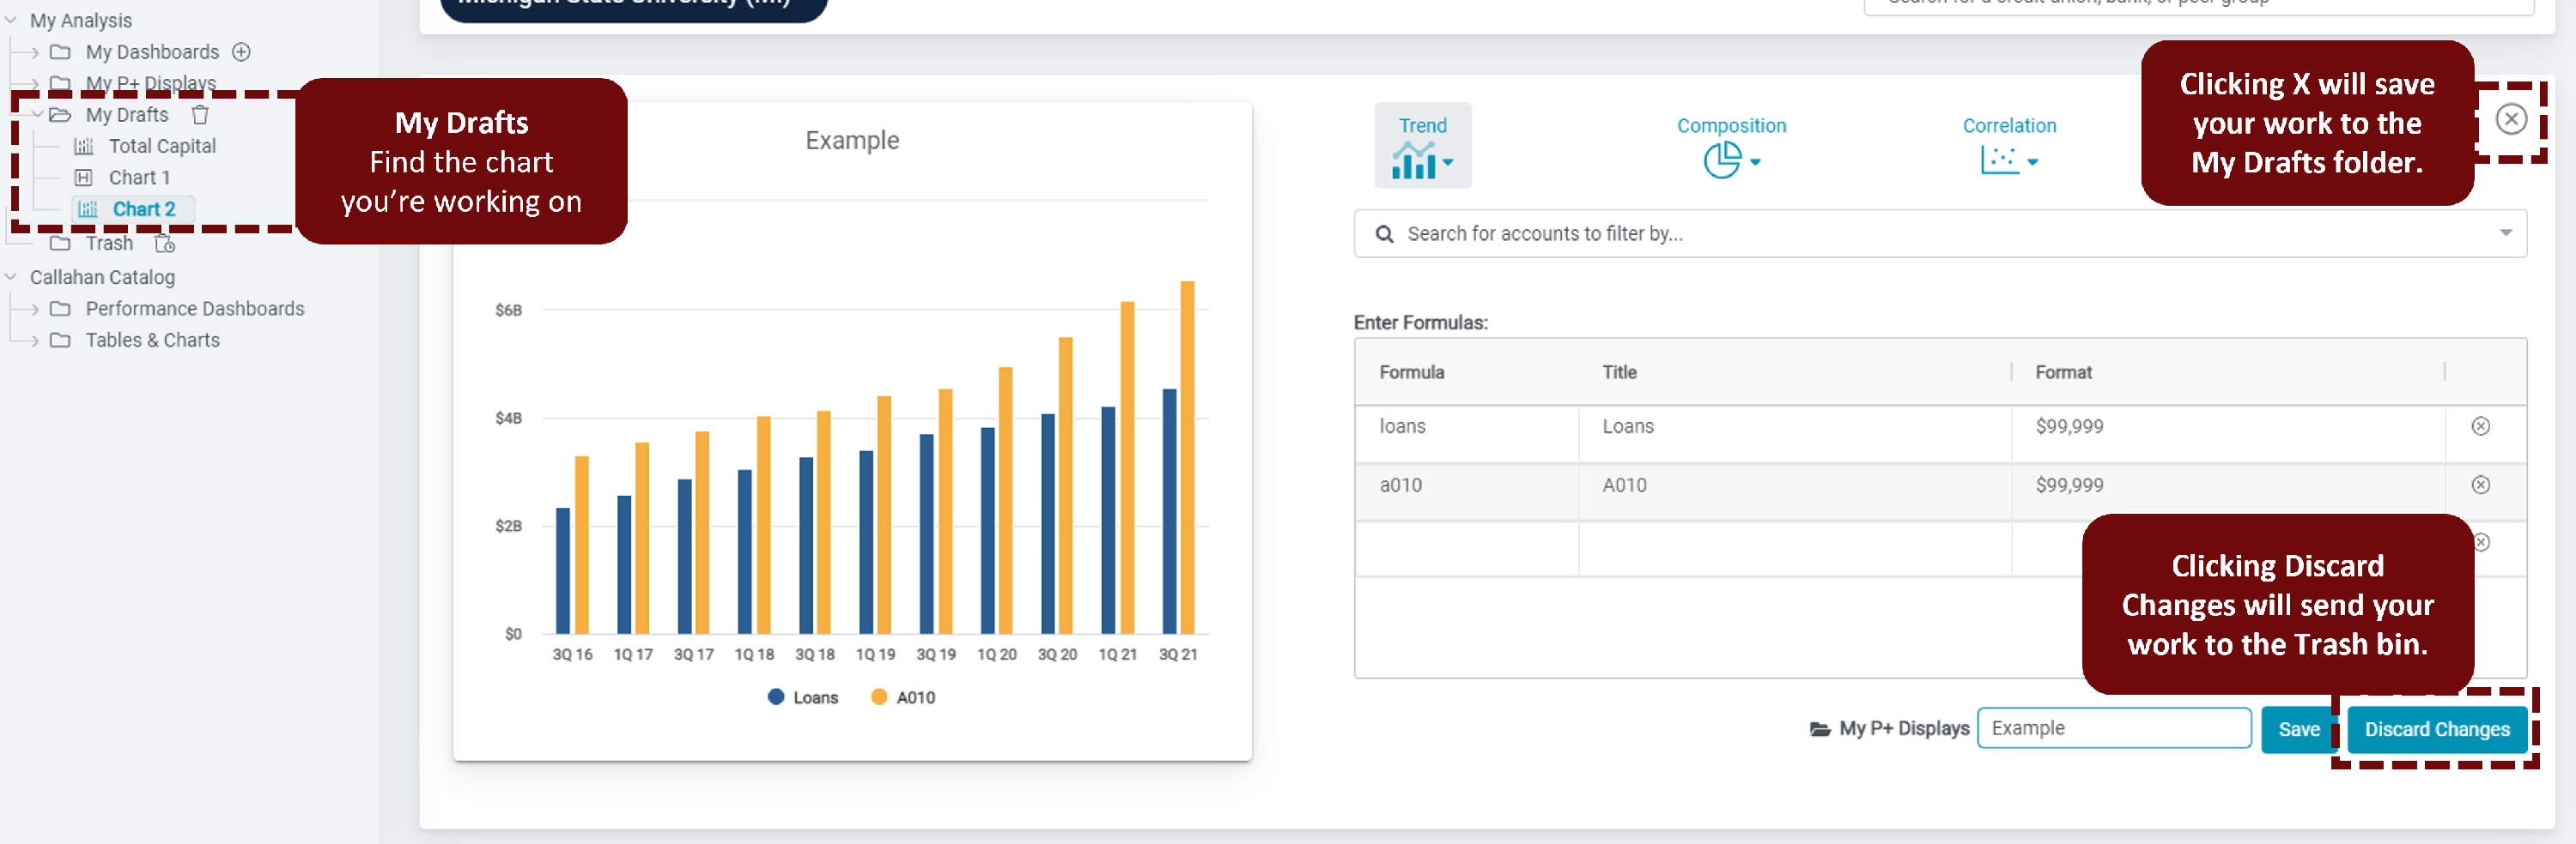The width and height of the screenshot is (2576, 844).
Task: Click the trash icon beside My Drafts
Action: 200,114
